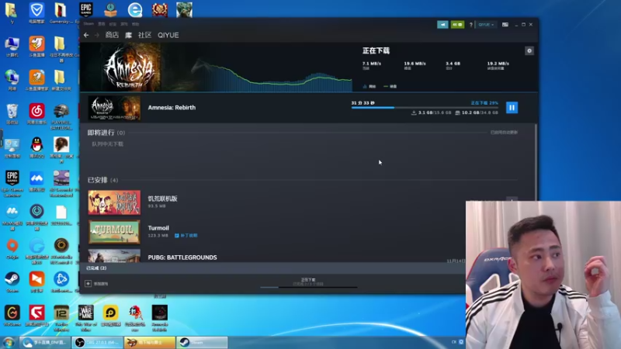Open the Amnesia Rebirth desktop shortcut
This screenshot has width=621, height=349.
(x=160, y=318)
